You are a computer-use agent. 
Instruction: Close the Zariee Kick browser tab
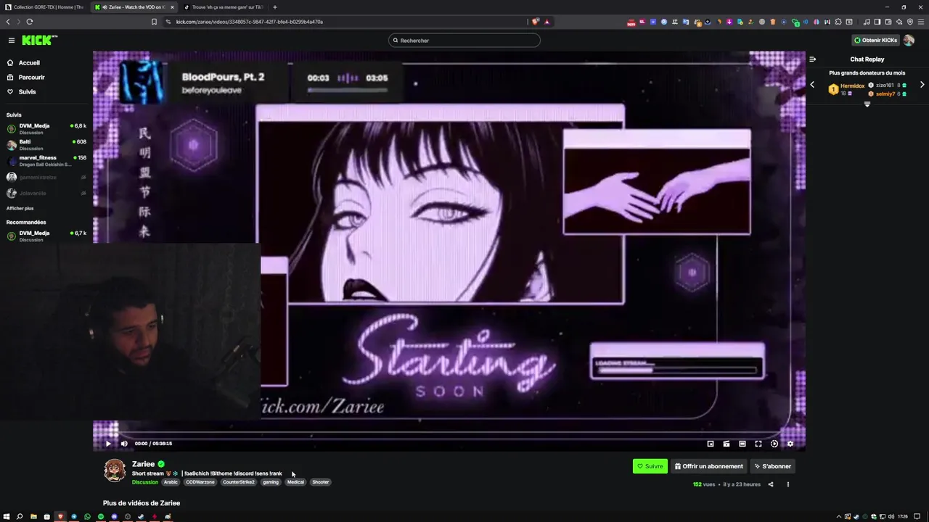click(172, 7)
